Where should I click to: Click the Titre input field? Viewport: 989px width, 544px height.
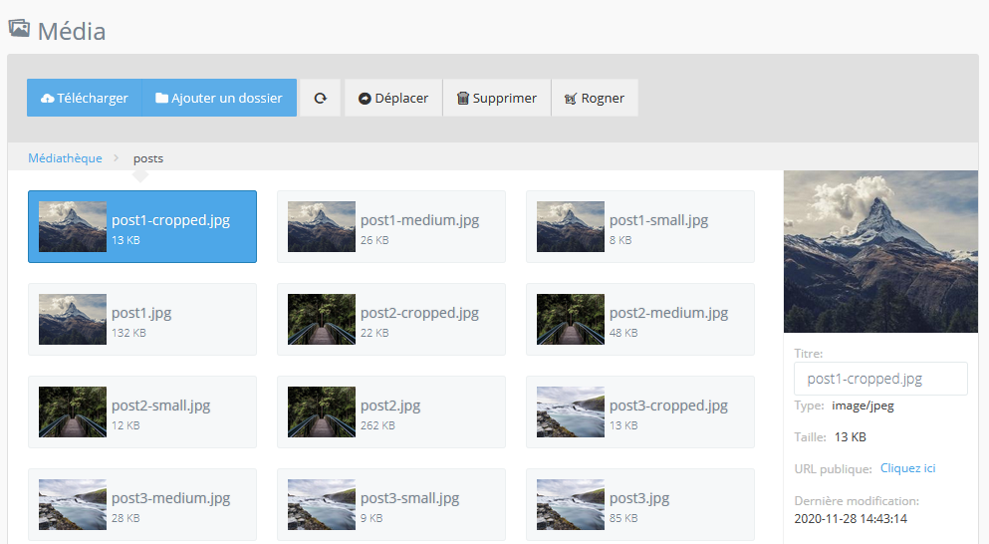pos(880,379)
